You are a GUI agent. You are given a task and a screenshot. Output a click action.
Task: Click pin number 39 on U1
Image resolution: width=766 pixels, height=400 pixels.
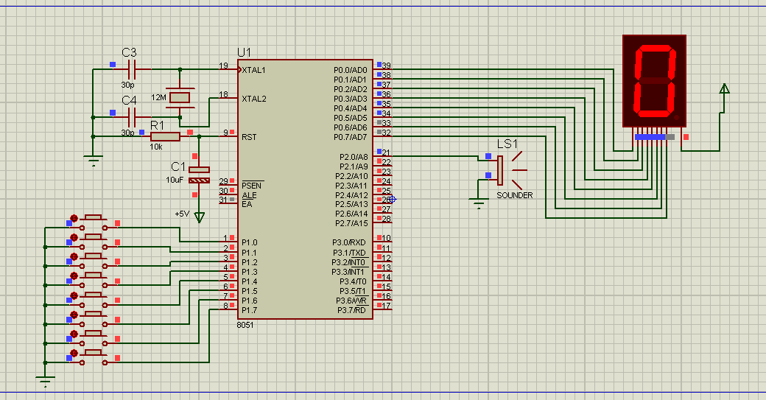point(387,66)
